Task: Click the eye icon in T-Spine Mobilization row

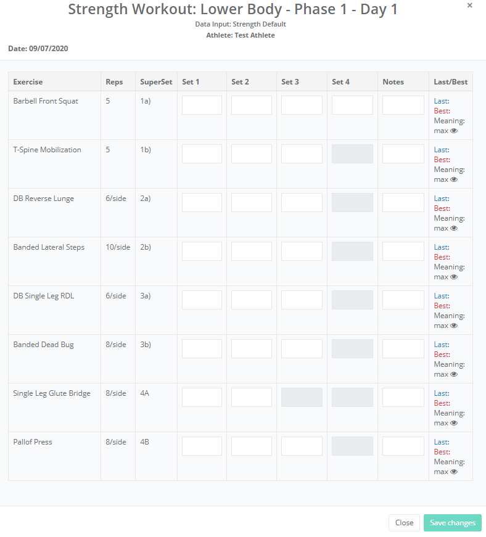Action: point(454,179)
